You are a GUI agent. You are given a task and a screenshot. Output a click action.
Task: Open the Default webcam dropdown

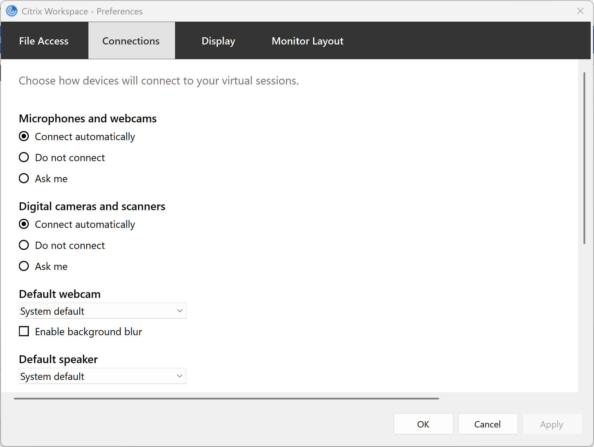(x=102, y=311)
